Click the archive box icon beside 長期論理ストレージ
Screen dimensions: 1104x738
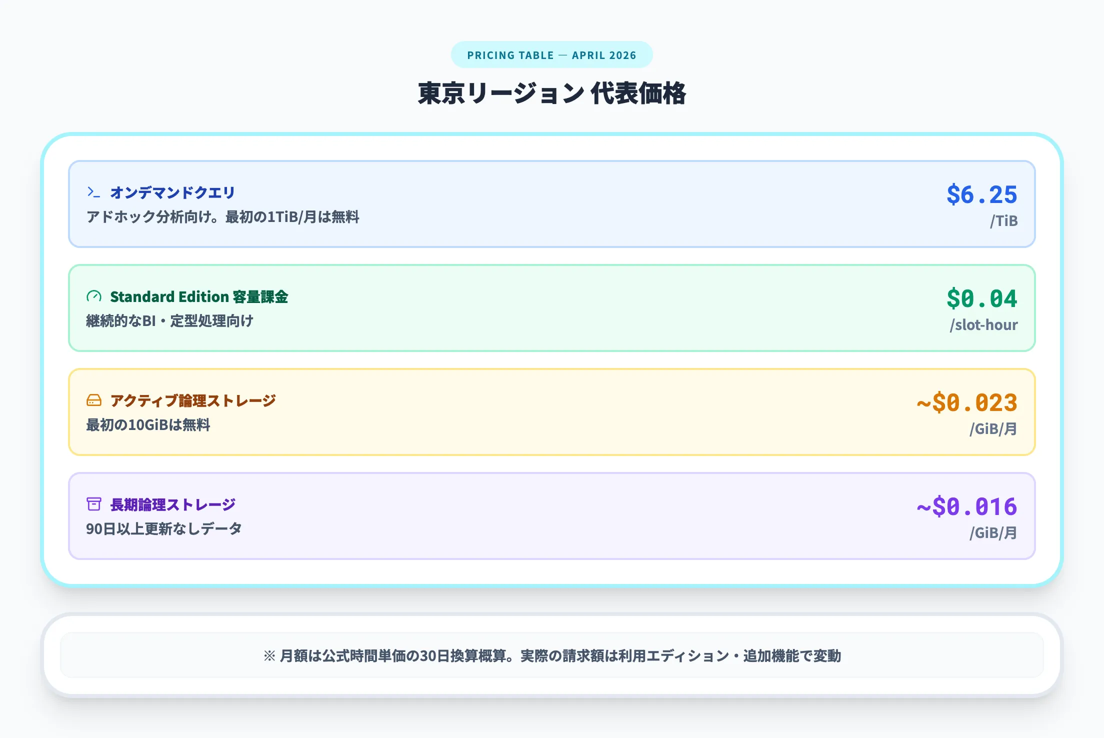[94, 504]
